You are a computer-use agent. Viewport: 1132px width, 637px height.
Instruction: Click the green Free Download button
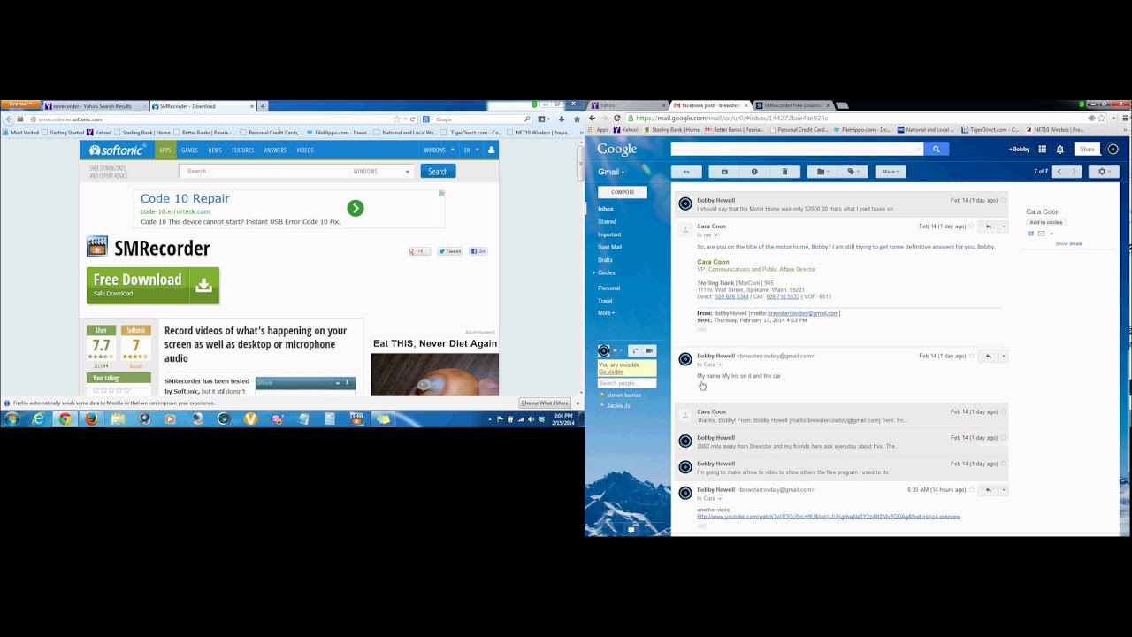tap(153, 286)
